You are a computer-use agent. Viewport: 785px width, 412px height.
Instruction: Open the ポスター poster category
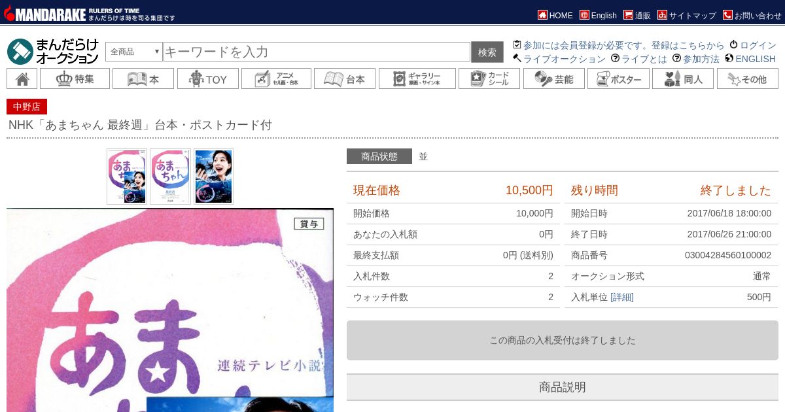pyautogui.click(x=618, y=78)
